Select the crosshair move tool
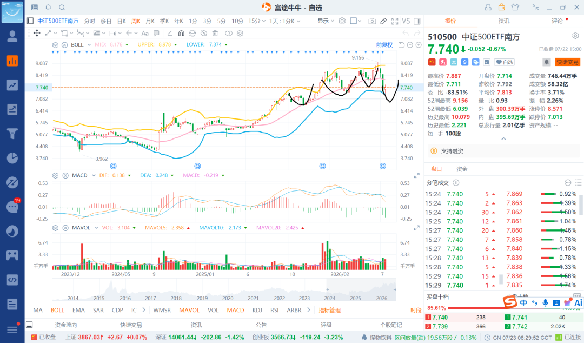 (37, 33)
